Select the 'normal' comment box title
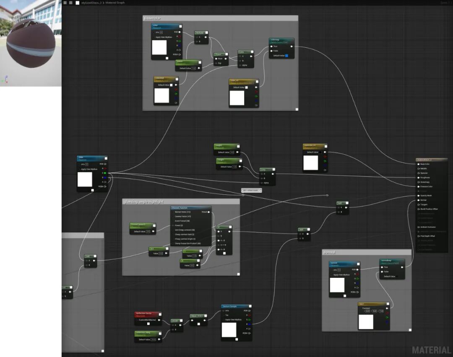 coord(329,253)
